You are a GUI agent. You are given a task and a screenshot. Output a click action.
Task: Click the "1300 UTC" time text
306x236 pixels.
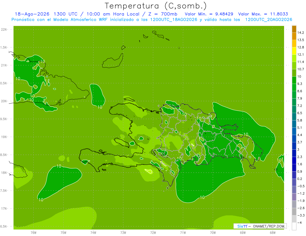click(66, 14)
